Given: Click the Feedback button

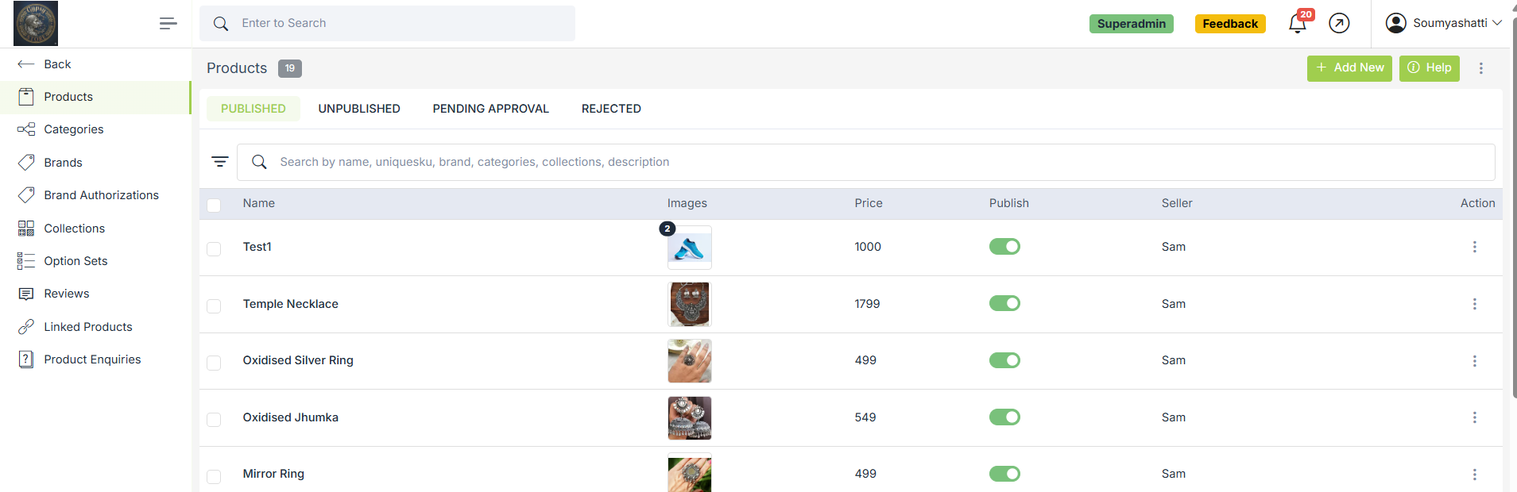Looking at the screenshot, I should pos(1229,24).
